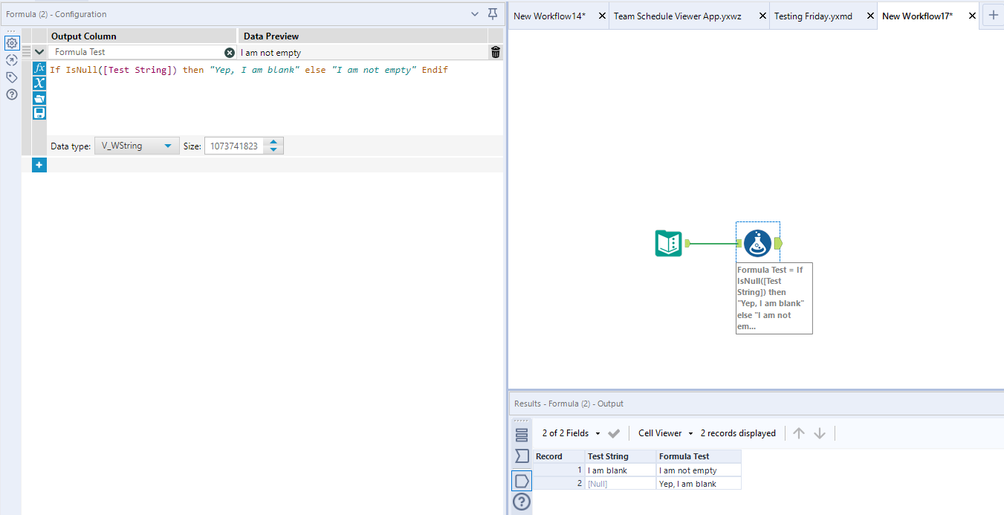Viewport: 1004px width, 515px height.
Task: Add a new expression with the plus button
Action: click(x=39, y=164)
